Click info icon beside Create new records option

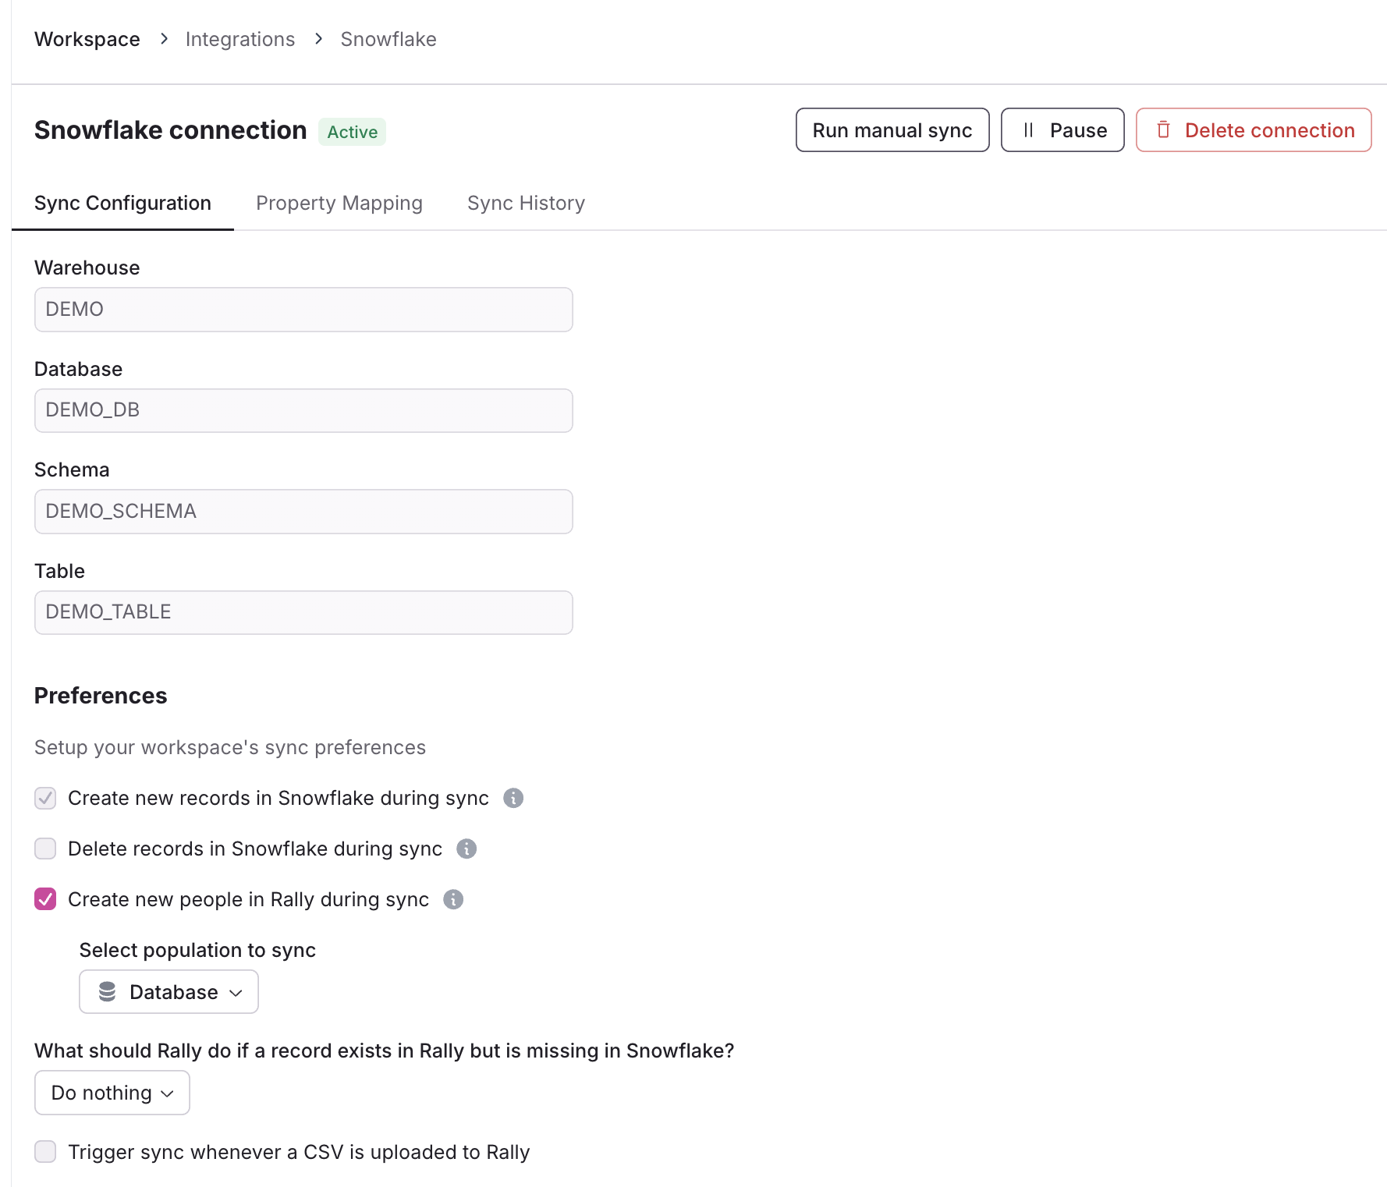pos(513,798)
